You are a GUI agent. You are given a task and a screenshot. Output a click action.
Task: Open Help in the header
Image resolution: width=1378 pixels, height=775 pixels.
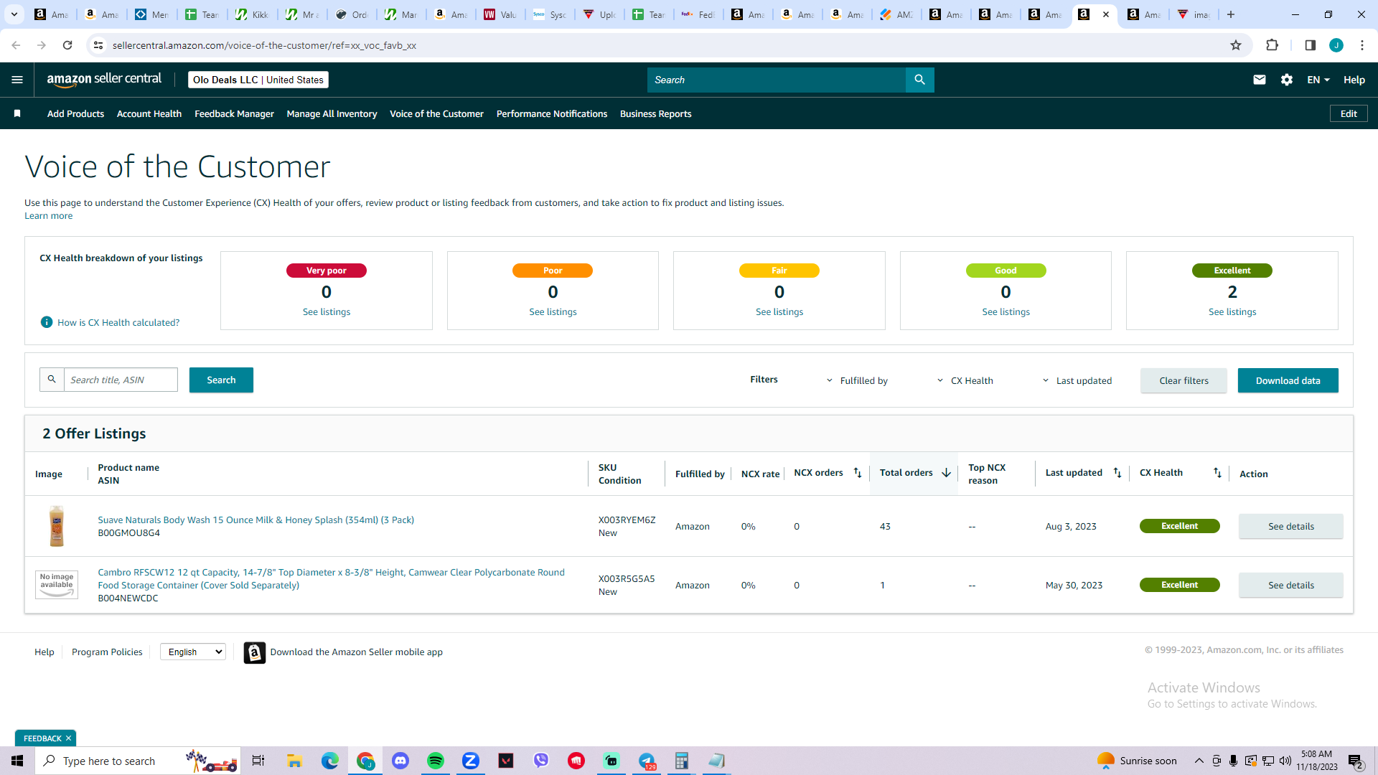pos(1354,80)
